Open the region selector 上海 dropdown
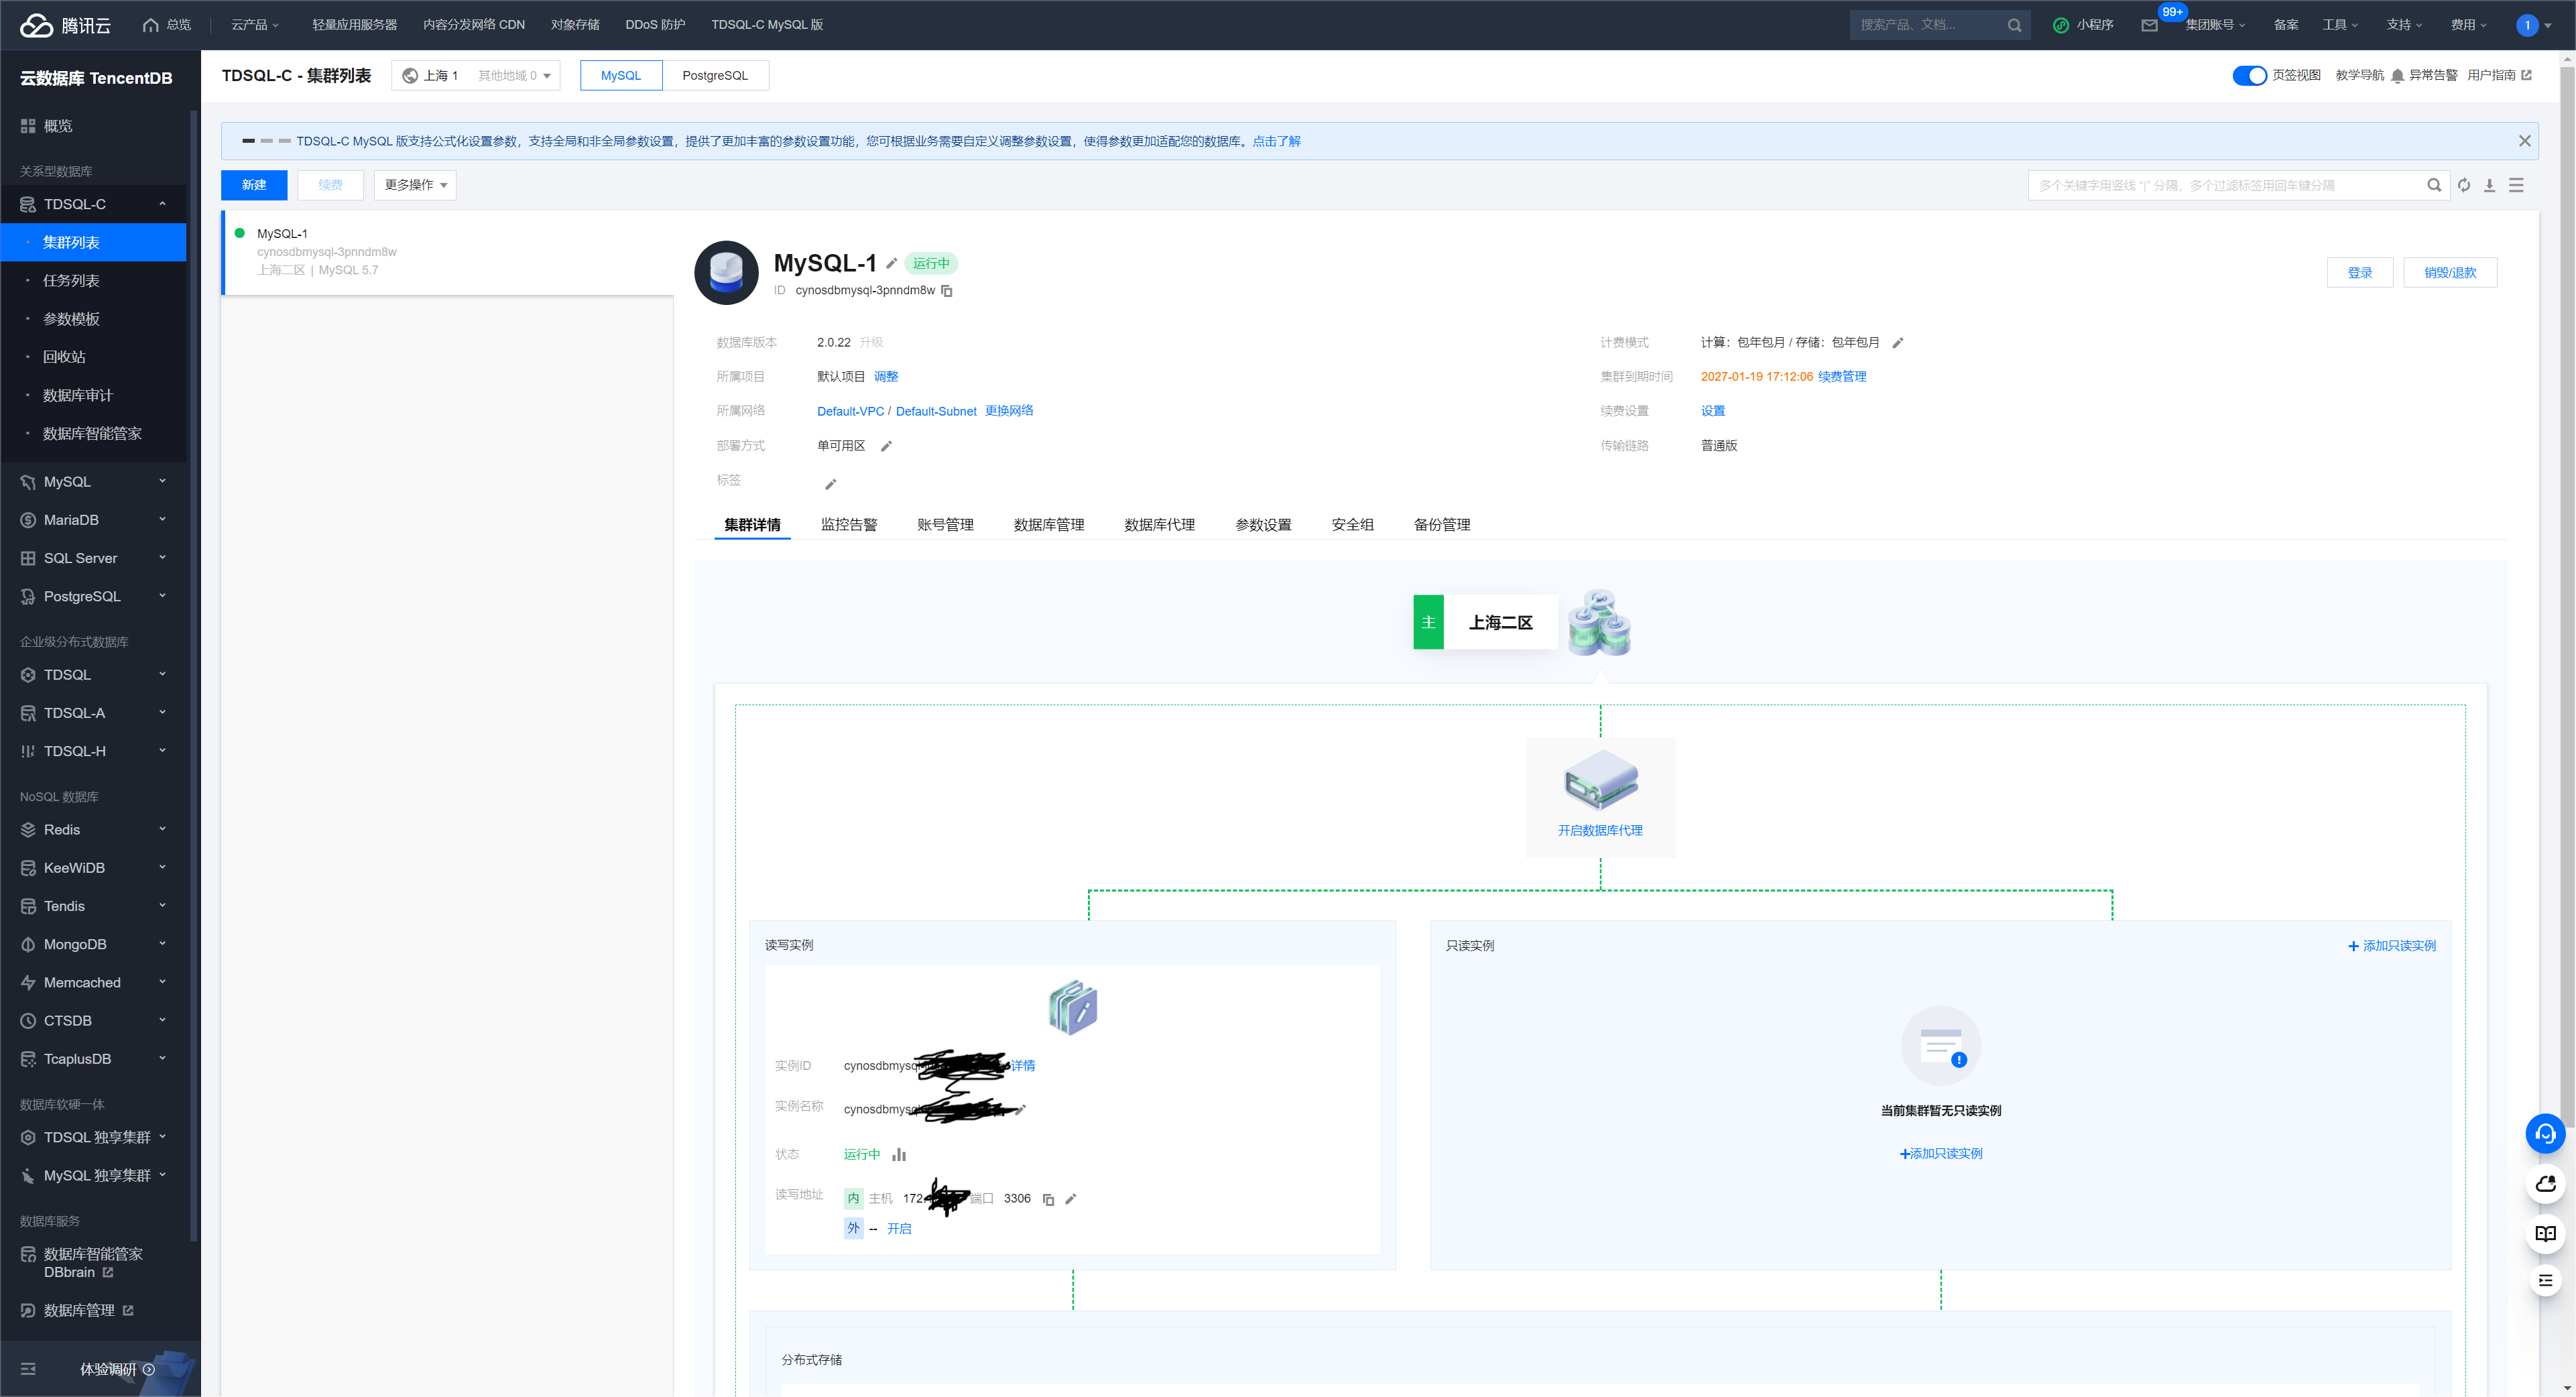The image size is (2576, 1397). 475,76
